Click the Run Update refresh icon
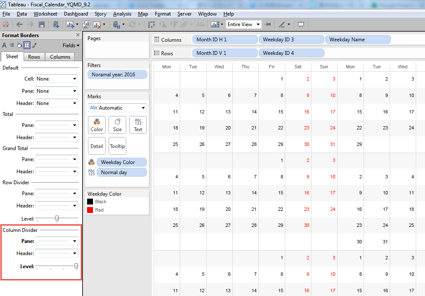425x296 pixels. coord(132,25)
